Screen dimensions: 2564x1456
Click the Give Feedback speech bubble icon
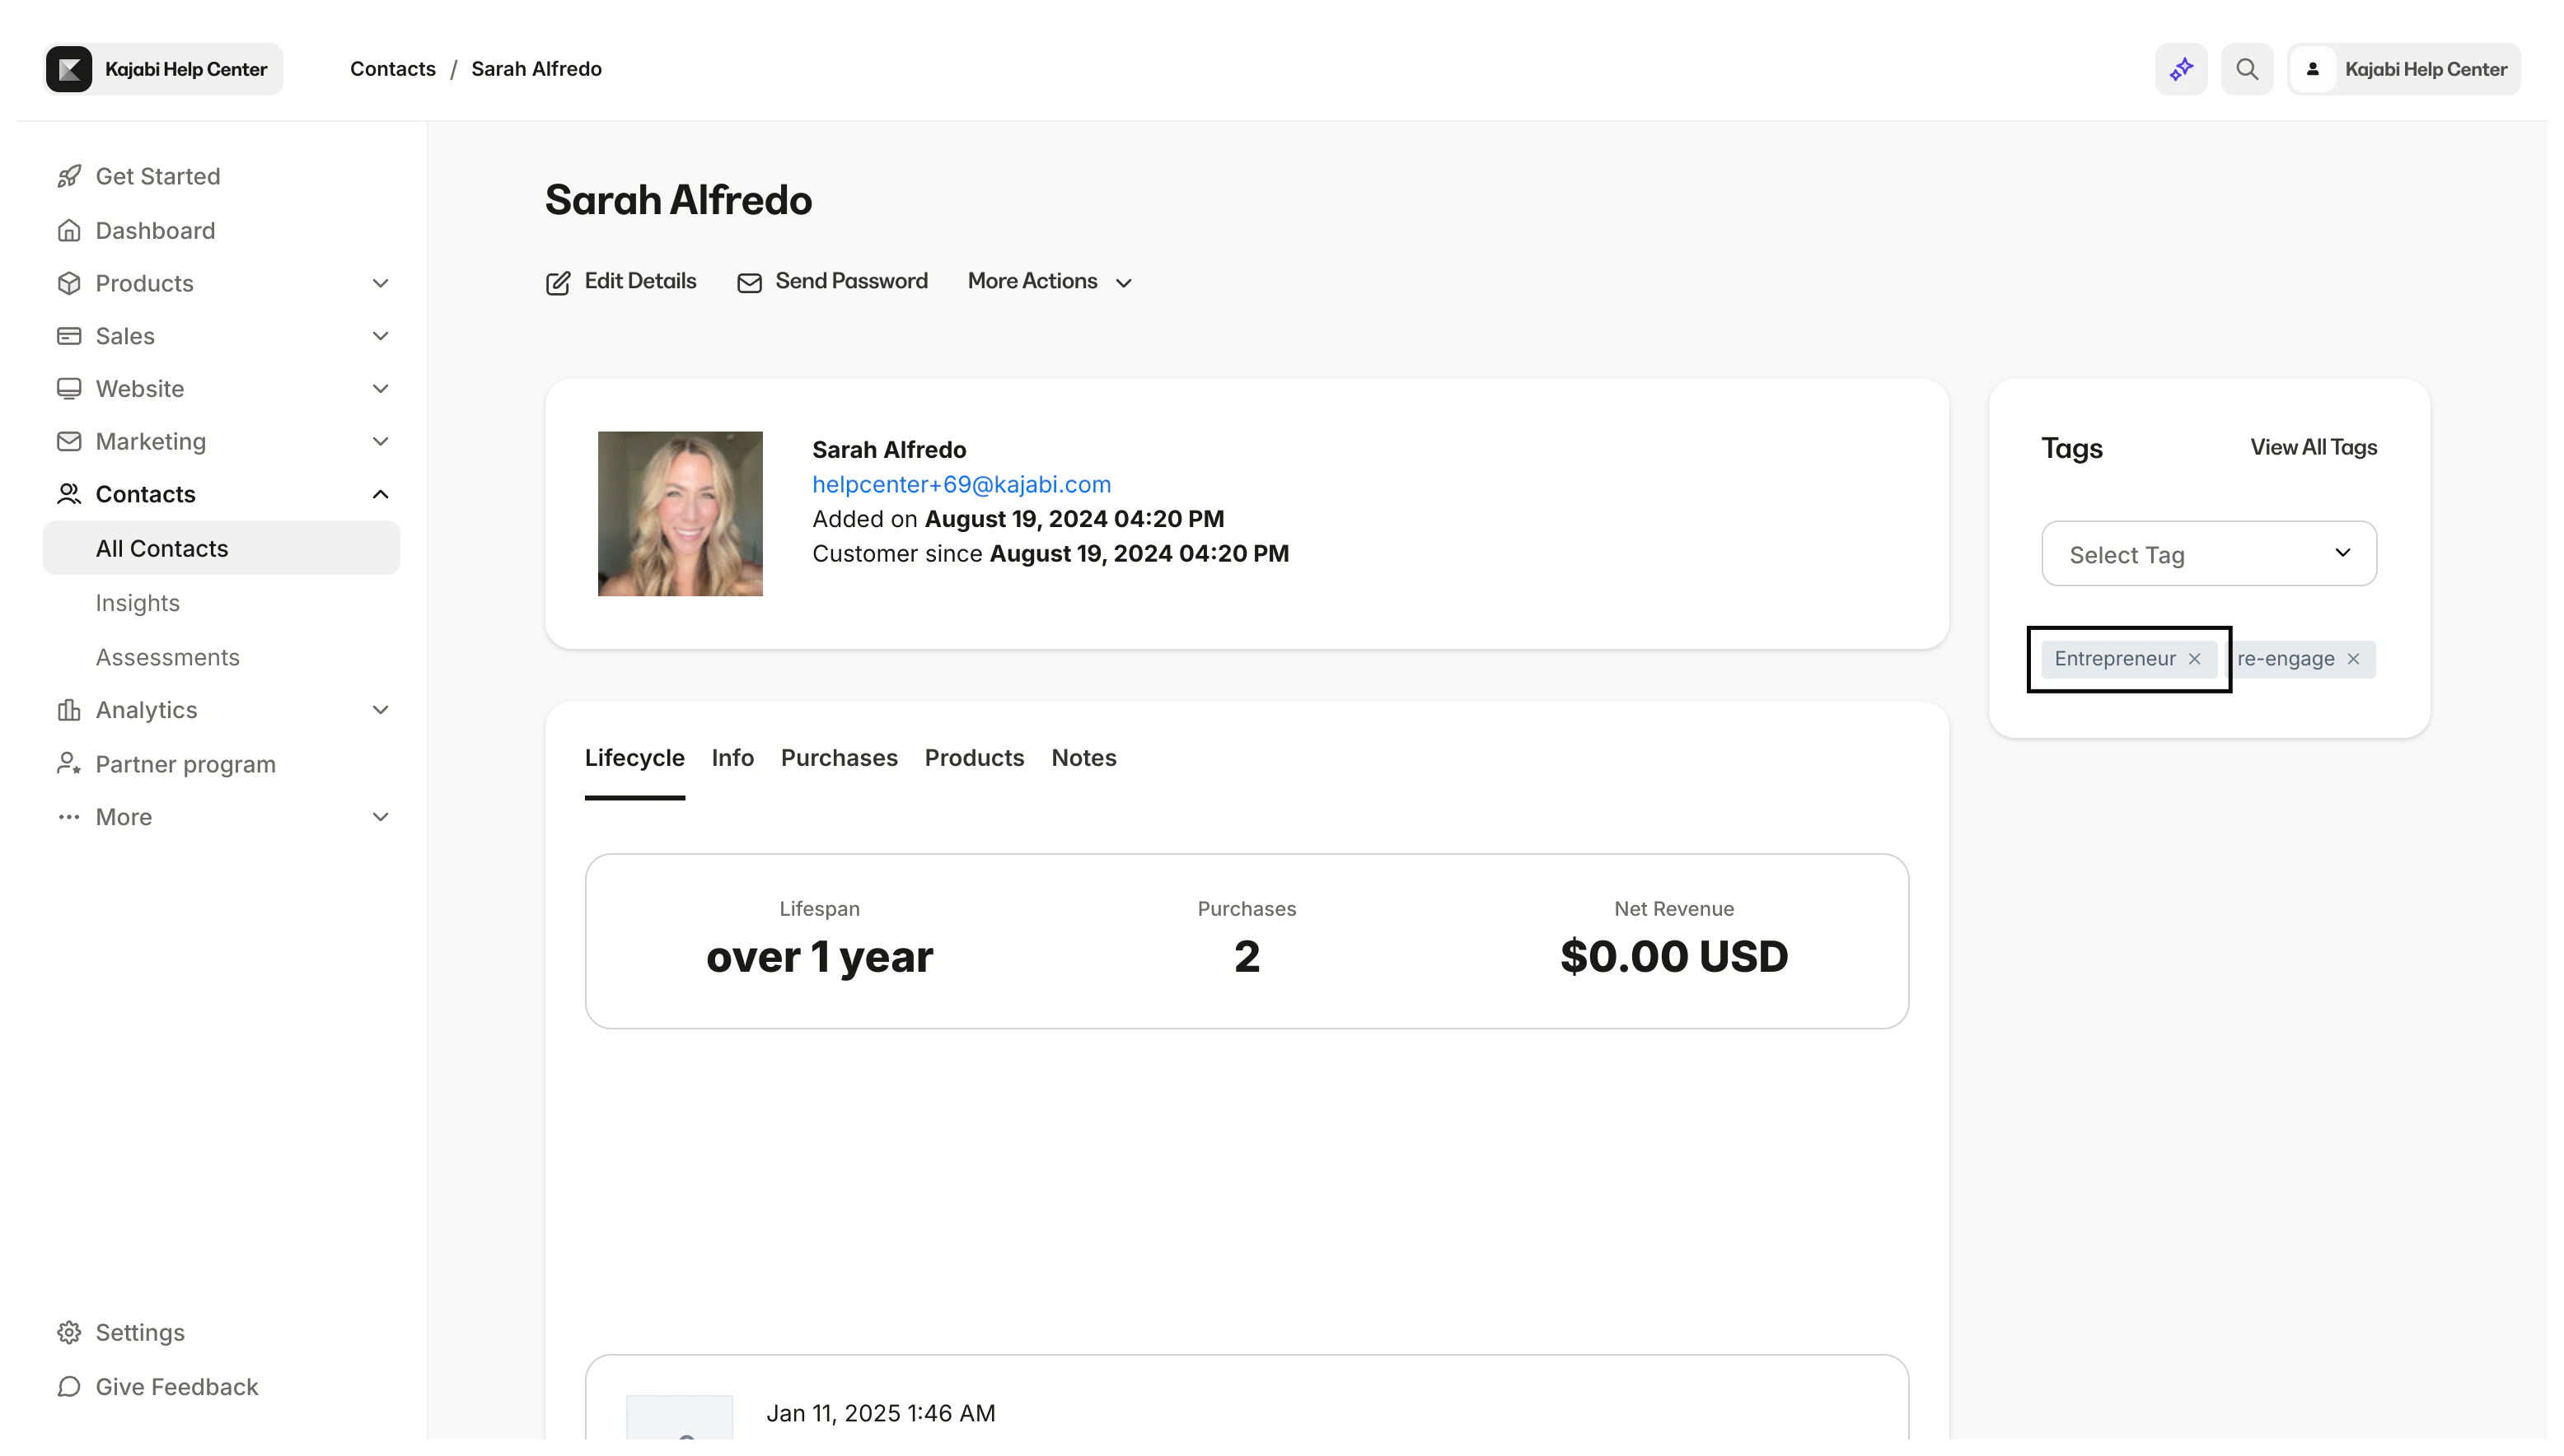pyautogui.click(x=69, y=1386)
